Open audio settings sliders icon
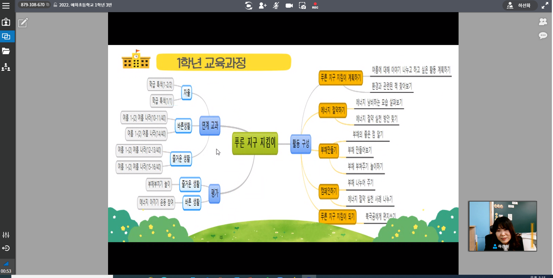The image size is (553, 278). [x=6, y=235]
